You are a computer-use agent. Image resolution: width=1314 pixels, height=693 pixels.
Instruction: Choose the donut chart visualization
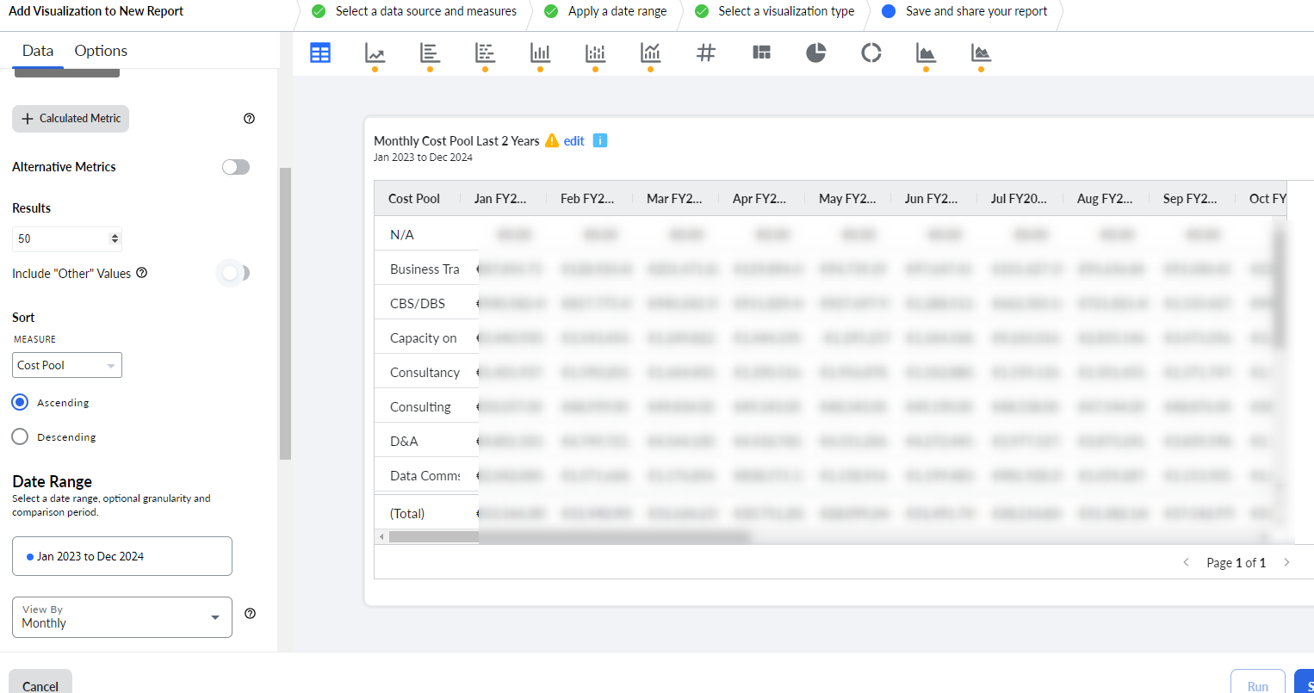click(x=871, y=53)
